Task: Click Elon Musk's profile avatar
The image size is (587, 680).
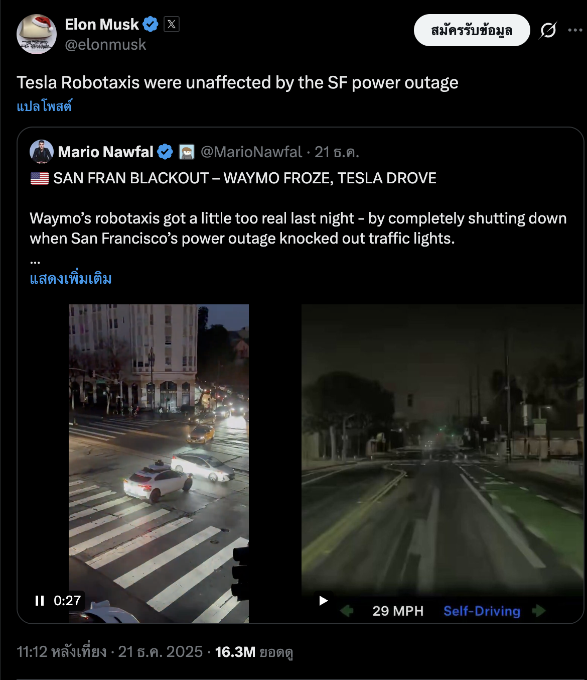Action: click(36, 34)
